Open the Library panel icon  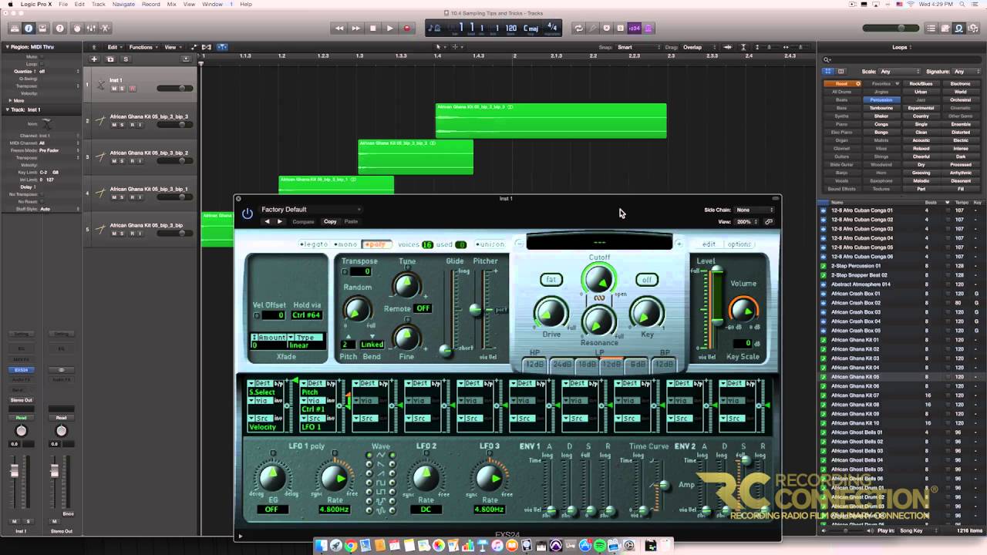(x=14, y=29)
